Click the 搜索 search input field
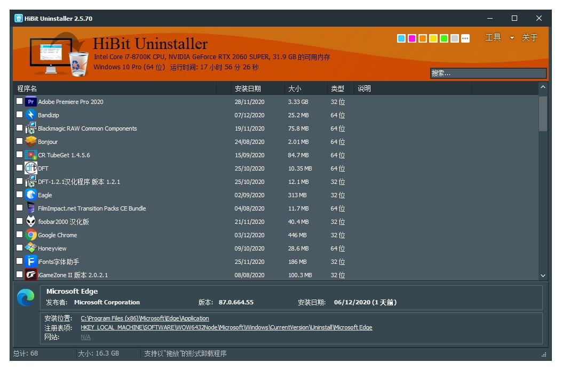This screenshot has height=371, width=562. click(488, 73)
